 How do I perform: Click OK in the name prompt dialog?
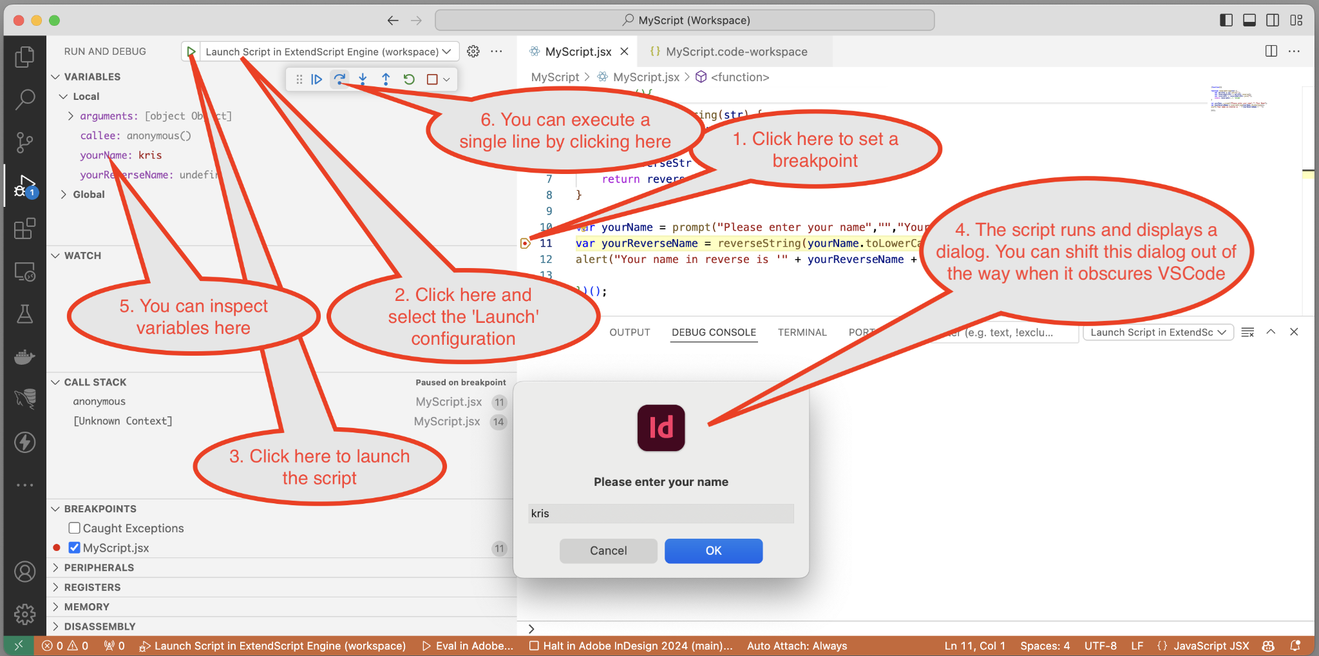coord(714,551)
